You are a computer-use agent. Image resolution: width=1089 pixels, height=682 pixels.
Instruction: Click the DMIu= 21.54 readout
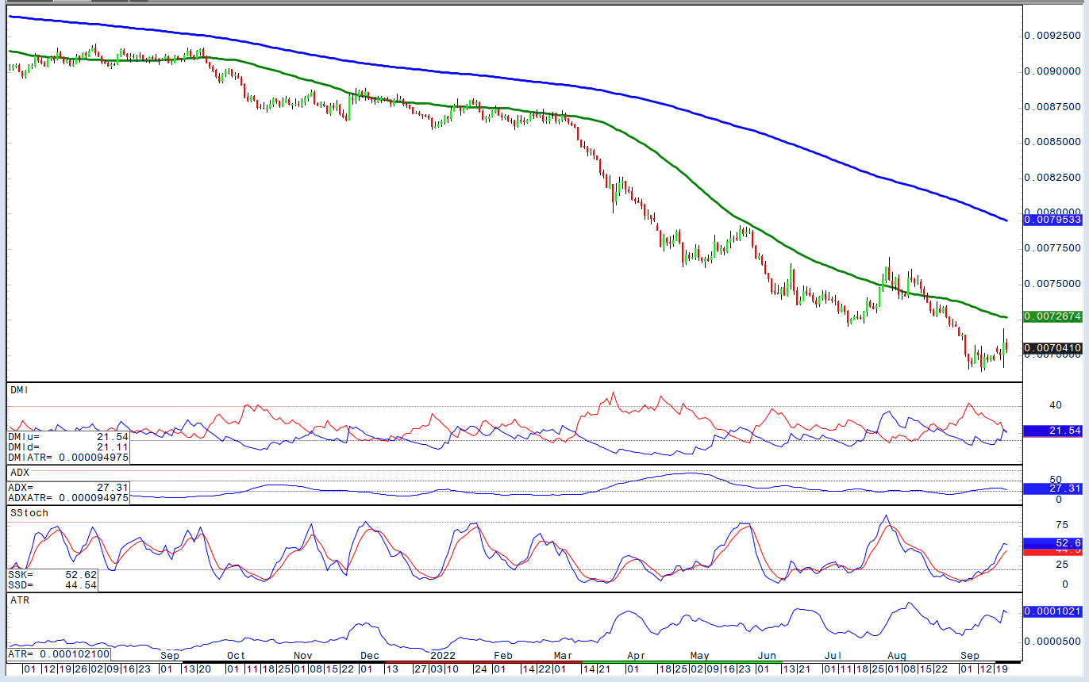(x=68, y=437)
